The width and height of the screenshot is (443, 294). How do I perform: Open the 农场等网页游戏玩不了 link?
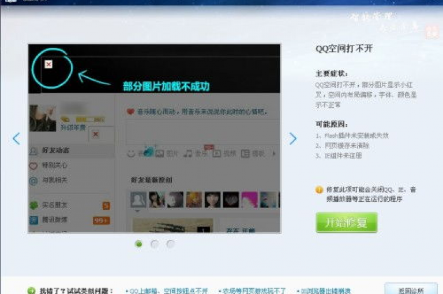click(x=254, y=291)
